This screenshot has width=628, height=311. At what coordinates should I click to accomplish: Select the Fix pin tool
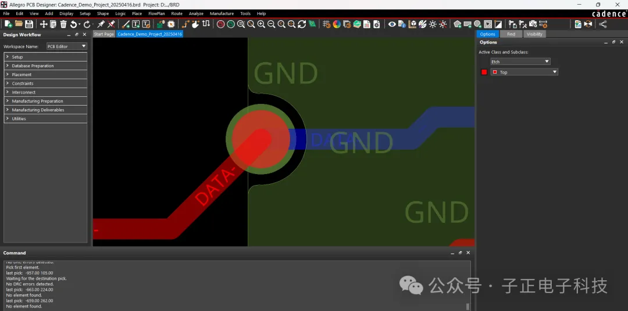pos(101,24)
